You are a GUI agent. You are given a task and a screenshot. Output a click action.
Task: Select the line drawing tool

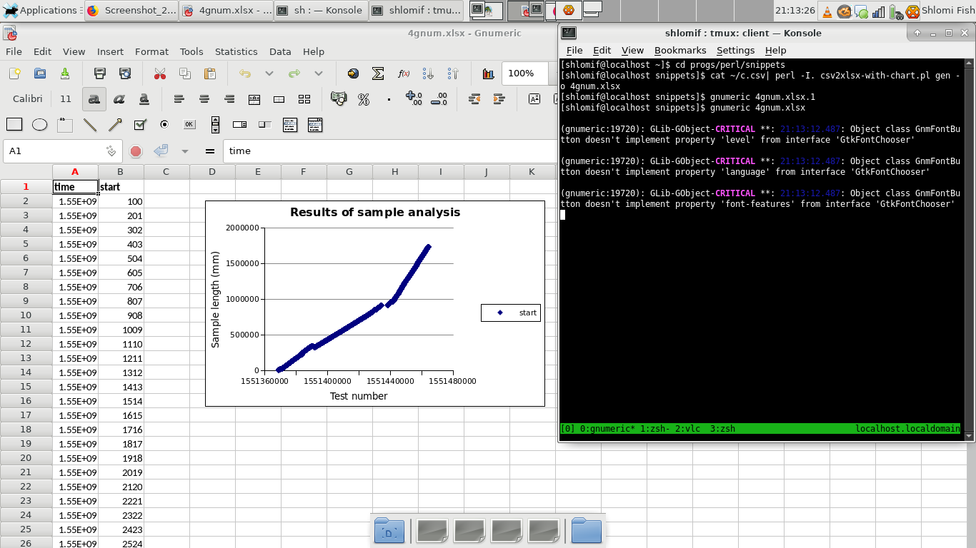(89, 125)
